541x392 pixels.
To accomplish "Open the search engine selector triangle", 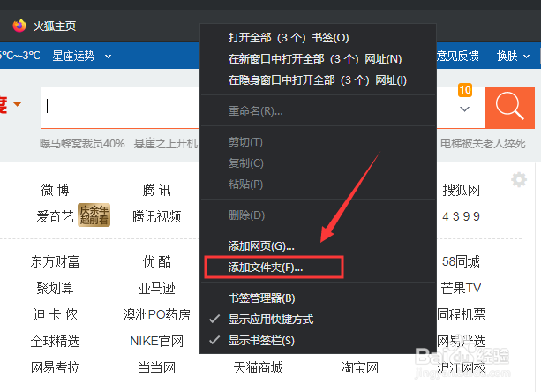I will 18,103.
